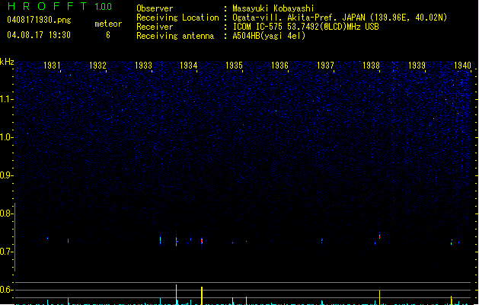This screenshot has height=305, width=479.
Task: Click the 1934 time marker
Action: (x=189, y=66)
